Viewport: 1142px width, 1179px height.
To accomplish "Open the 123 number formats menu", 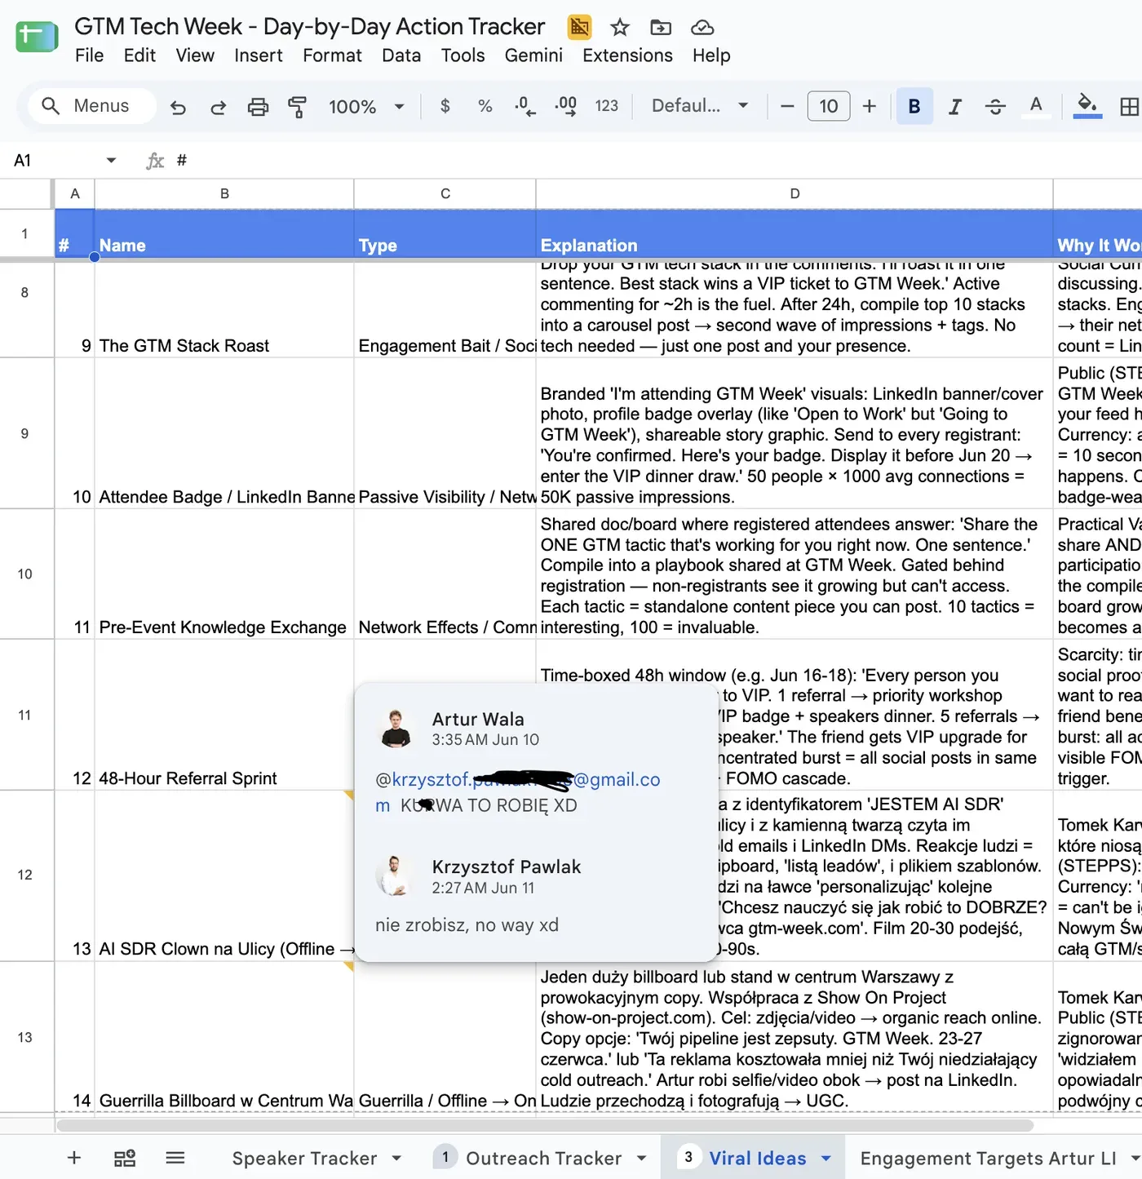I will [607, 106].
